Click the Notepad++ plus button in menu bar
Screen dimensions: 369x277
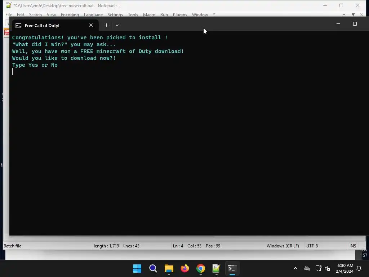coord(344,14)
